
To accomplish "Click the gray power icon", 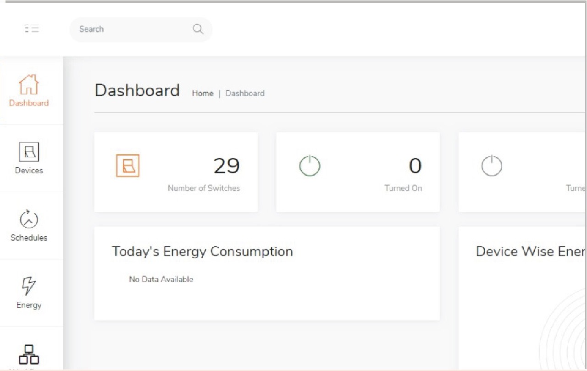I will click(x=492, y=166).
